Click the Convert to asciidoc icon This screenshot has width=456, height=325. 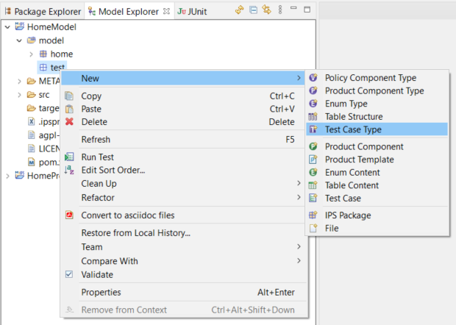click(x=70, y=215)
